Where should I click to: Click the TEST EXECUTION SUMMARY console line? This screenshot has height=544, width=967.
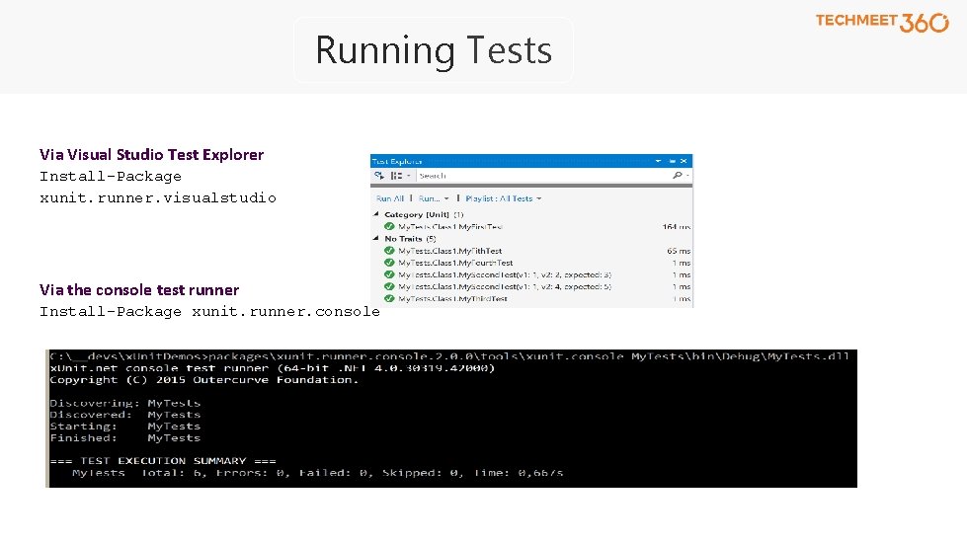coord(163,461)
